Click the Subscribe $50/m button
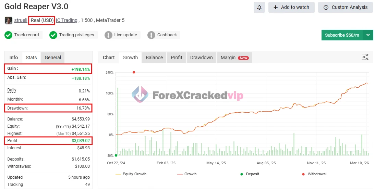The width and height of the screenshot is (375, 190). click(x=342, y=35)
